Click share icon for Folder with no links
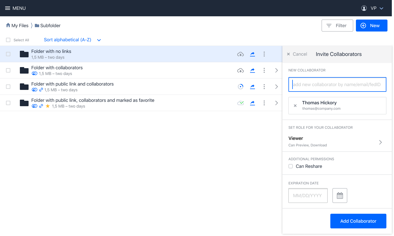The image size is (394, 236). point(253,54)
